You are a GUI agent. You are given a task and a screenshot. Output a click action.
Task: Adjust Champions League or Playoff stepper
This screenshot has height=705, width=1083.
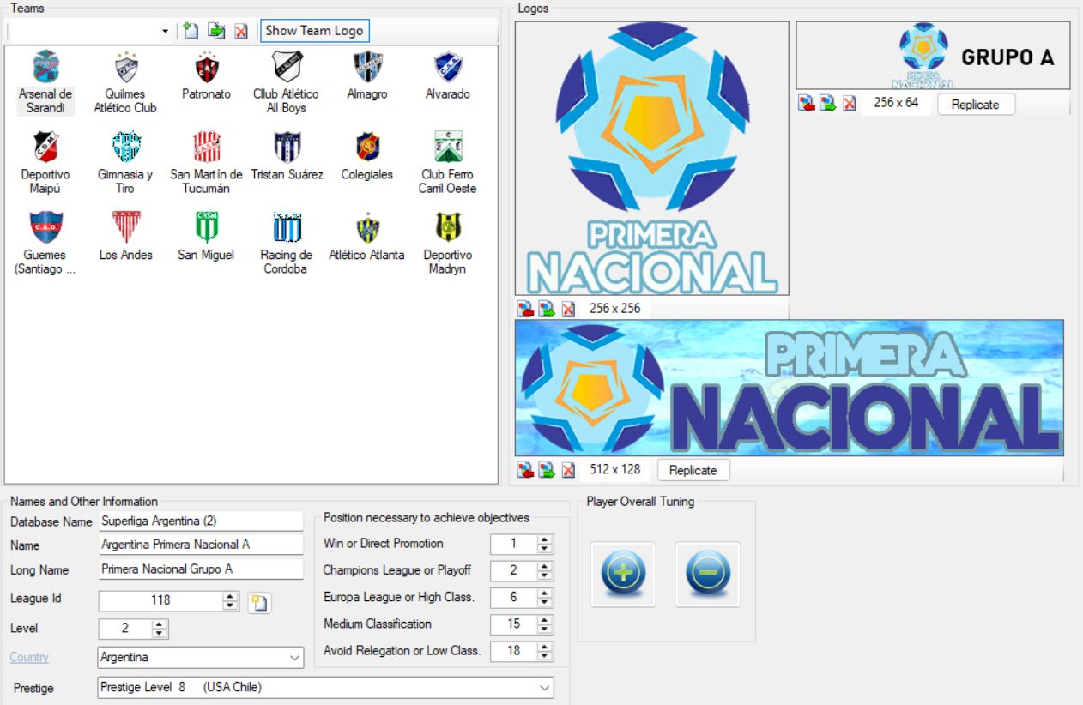(x=545, y=570)
